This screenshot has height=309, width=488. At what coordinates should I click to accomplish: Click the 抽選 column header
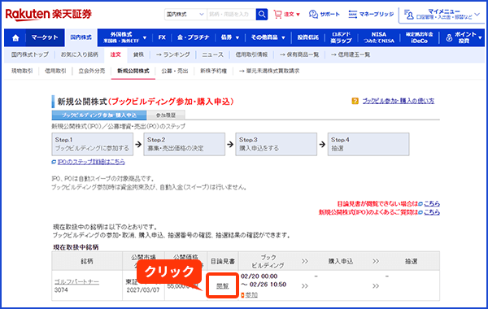click(x=411, y=261)
